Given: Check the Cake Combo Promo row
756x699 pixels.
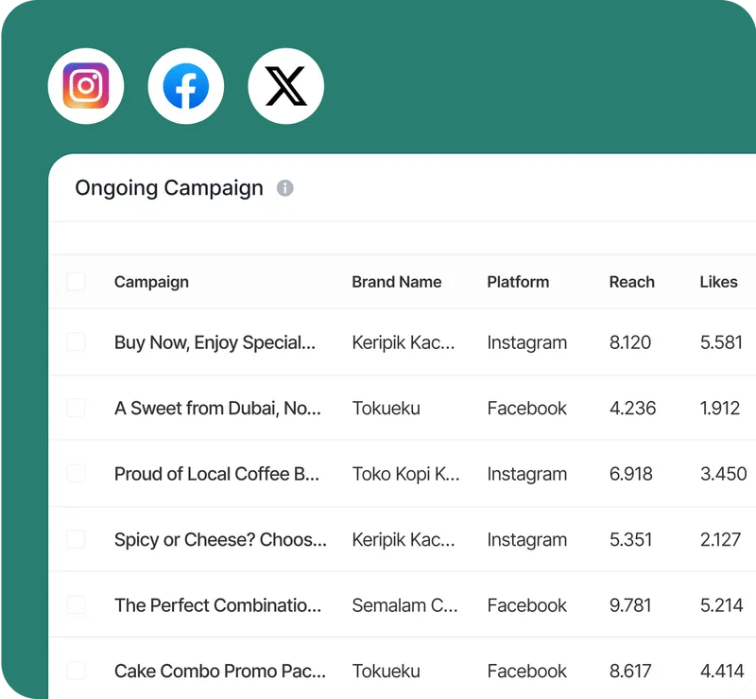Looking at the screenshot, I should (77, 671).
